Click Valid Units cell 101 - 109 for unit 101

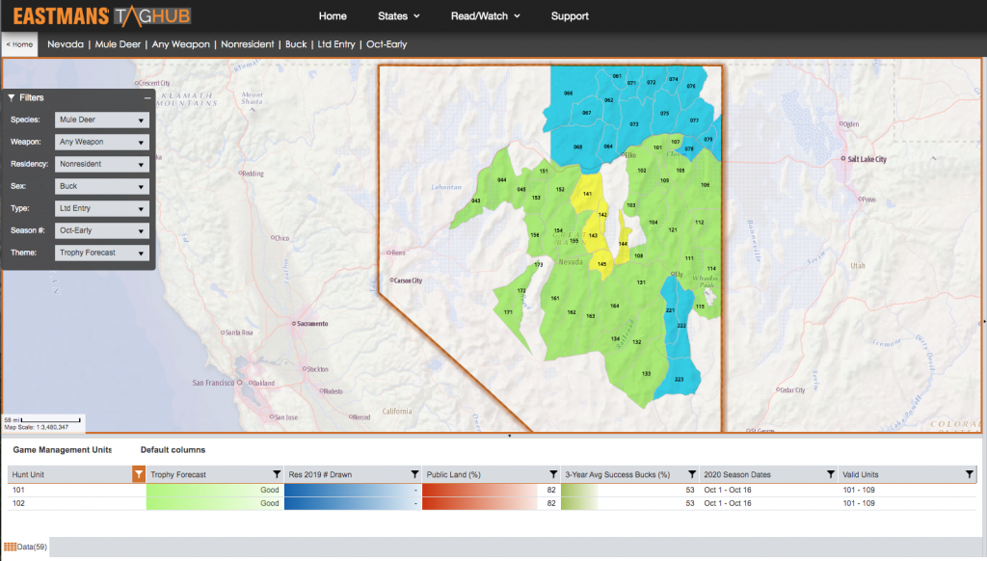coord(859,490)
